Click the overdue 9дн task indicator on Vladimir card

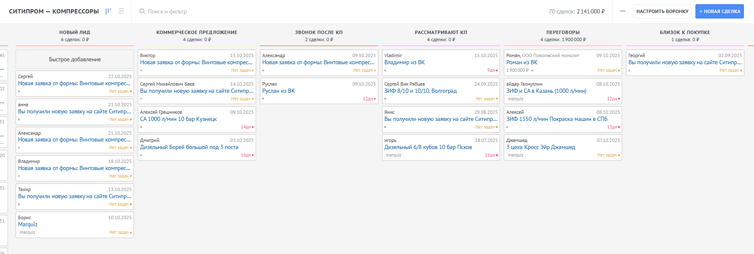click(491, 71)
